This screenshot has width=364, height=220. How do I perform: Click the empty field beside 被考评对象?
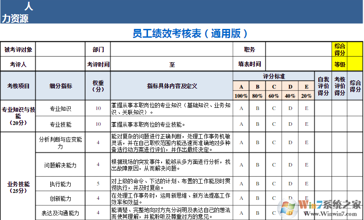pyautogui.click(x=60, y=50)
